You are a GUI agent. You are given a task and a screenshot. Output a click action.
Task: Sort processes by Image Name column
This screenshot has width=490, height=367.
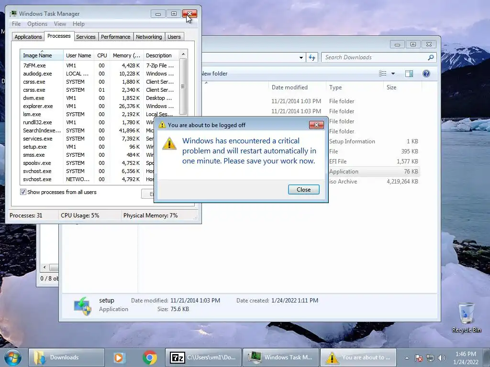[42, 55]
